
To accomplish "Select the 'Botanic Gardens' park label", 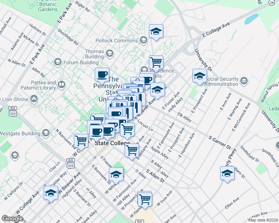I will (x=48, y=7).
